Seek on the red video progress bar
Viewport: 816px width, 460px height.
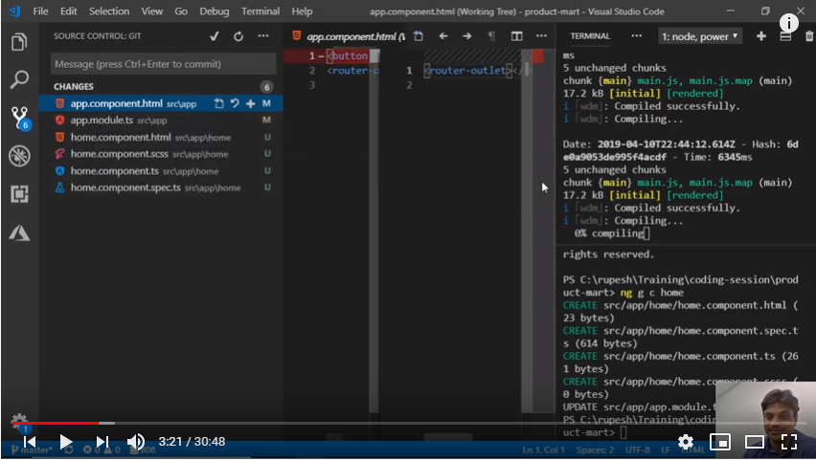[x=55, y=423]
